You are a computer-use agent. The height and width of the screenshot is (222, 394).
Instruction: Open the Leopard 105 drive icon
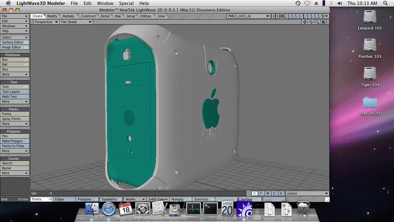point(370,17)
